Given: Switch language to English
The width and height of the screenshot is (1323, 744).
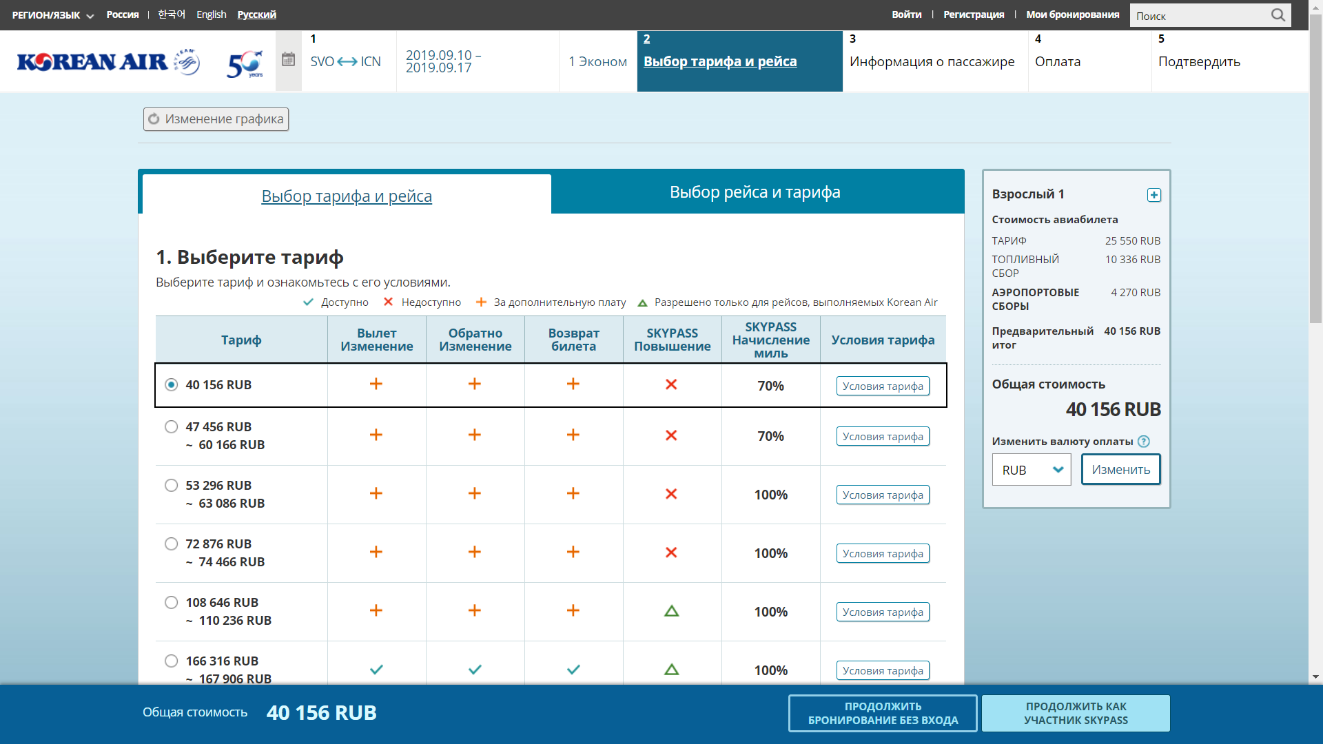Looking at the screenshot, I should 211,14.
